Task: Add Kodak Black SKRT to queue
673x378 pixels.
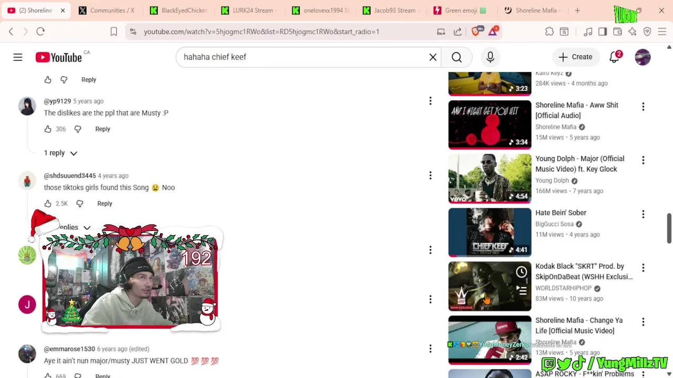Action: point(521,290)
